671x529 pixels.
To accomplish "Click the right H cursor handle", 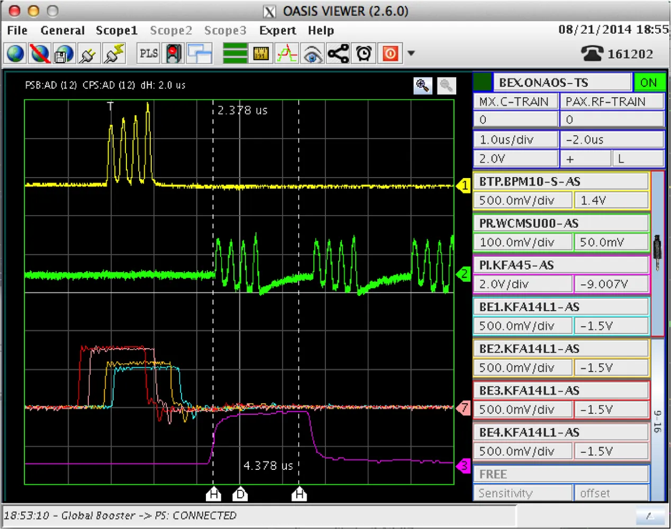I will click(299, 494).
